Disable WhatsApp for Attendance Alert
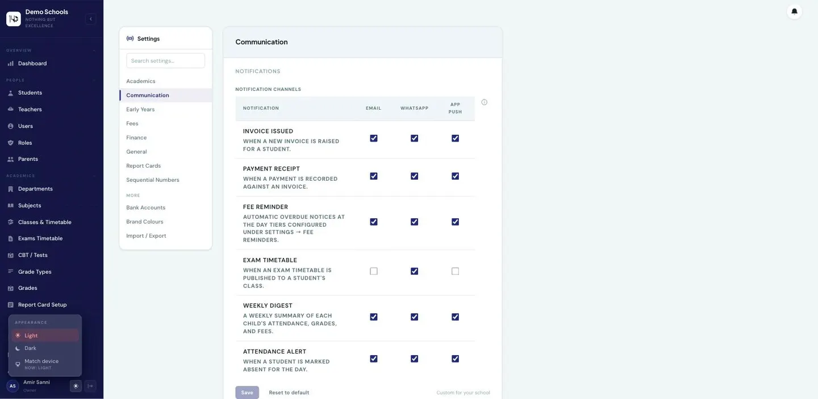 coord(415,359)
